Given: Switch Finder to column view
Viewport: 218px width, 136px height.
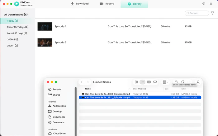Looking at the screenshot, I should [x=149, y=82].
